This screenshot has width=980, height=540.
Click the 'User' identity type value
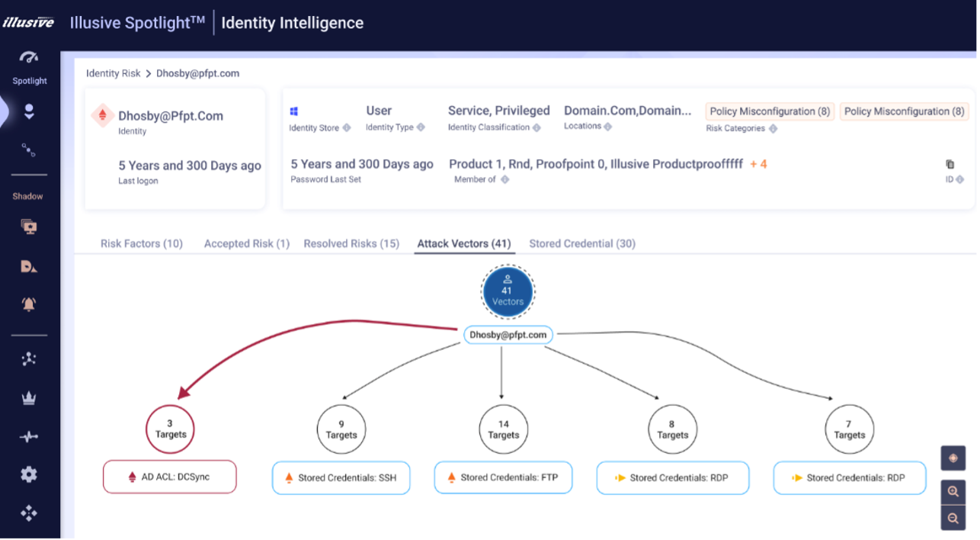379,111
